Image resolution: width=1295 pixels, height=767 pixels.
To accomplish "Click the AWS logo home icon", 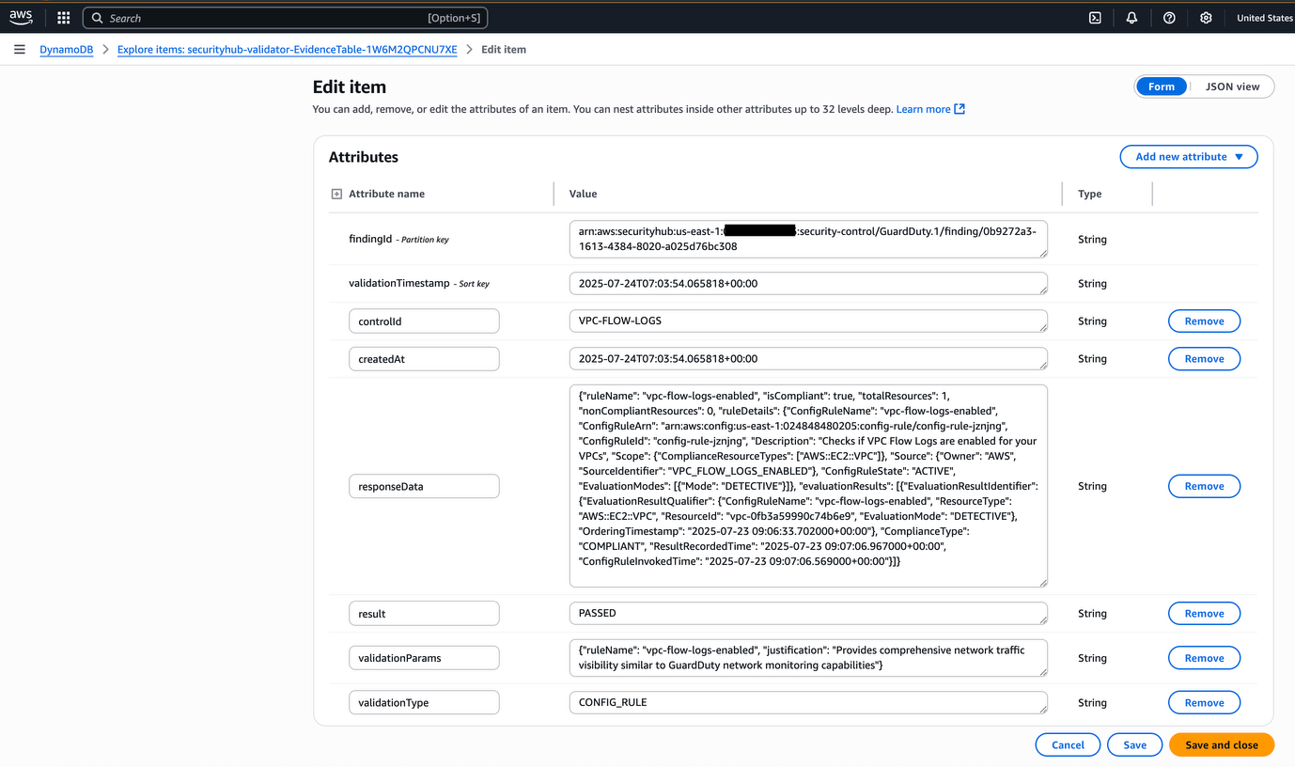I will [21, 17].
